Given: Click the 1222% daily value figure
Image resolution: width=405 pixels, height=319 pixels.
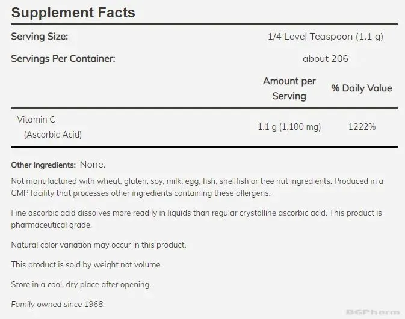Looking at the screenshot, I should 362,127.
